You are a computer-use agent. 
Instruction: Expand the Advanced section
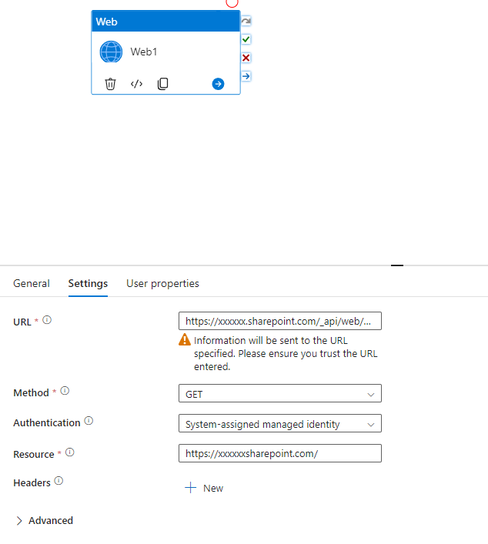[45, 520]
